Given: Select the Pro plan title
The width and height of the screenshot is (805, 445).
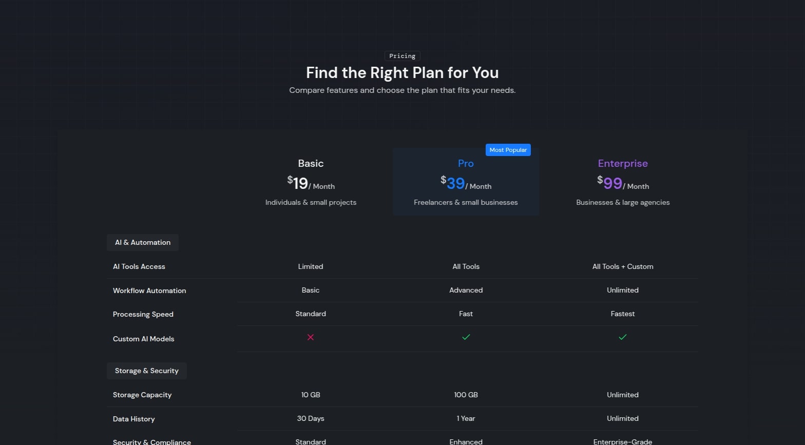Looking at the screenshot, I should pos(466,163).
